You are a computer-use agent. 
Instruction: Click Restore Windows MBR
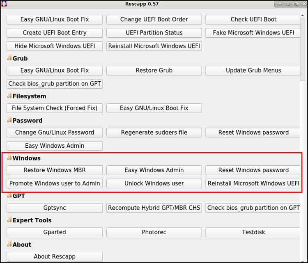pos(55,170)
